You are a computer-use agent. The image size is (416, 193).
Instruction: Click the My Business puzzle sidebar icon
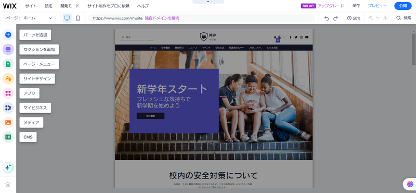[x=8, y=108]
